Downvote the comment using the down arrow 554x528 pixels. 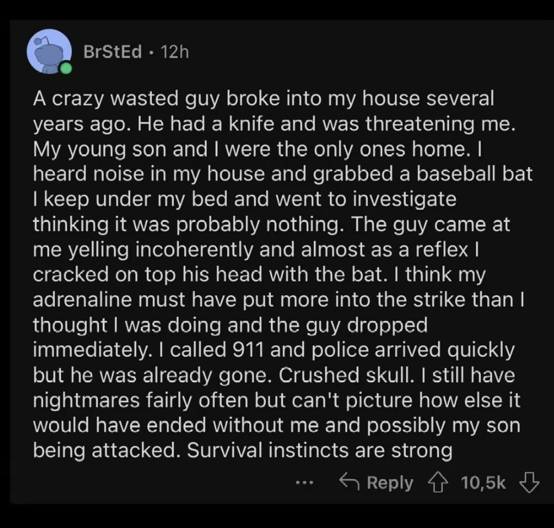(529, 483)
